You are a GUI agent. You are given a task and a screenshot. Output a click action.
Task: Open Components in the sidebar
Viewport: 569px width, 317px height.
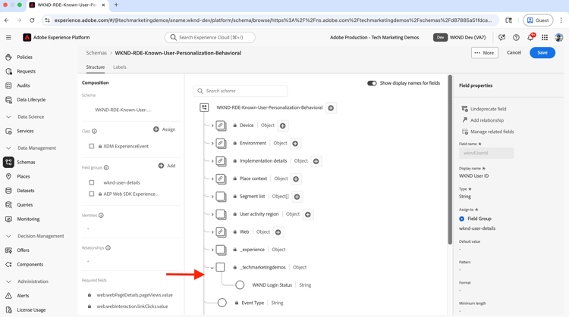[30, 265]
